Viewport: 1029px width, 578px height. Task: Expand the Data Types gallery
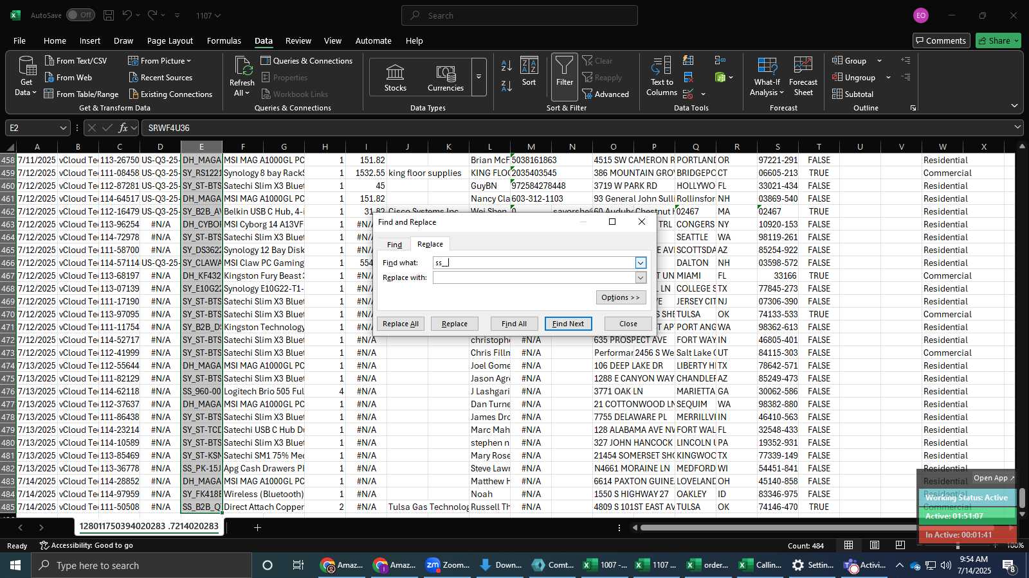coord(478,77)
